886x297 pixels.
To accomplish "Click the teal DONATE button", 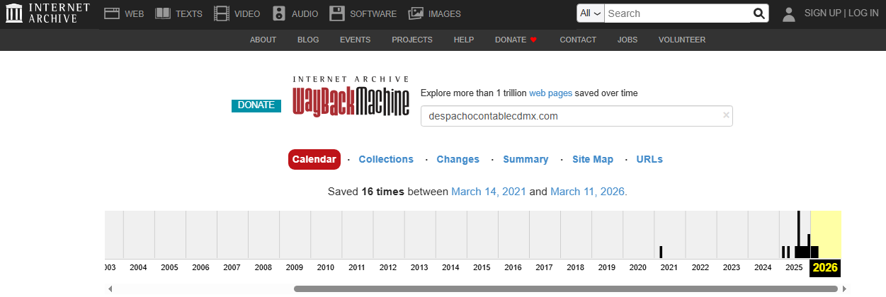I will click(256, 105).
